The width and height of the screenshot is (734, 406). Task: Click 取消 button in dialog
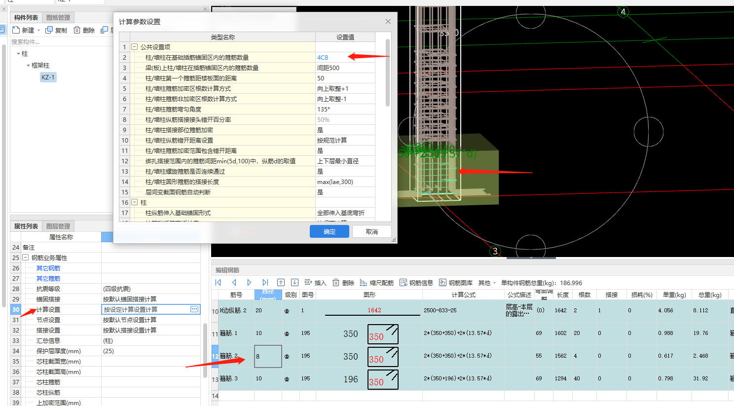tap(372, 231)
